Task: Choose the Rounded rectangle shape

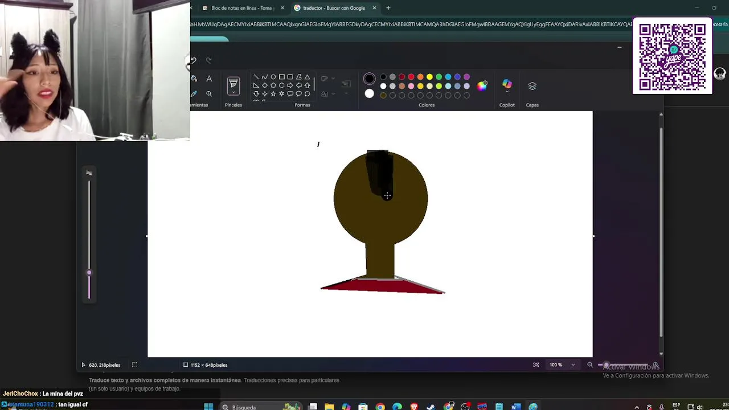Action: 290,77
